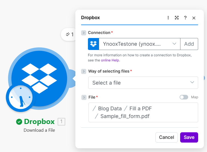Click the Sample_fill_form.pdf file path field

(143, 113)
